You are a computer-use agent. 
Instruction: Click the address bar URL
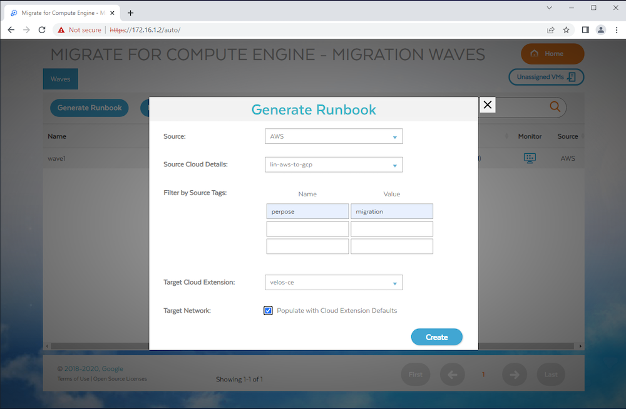pyautogui.click(x=145, y=30)
